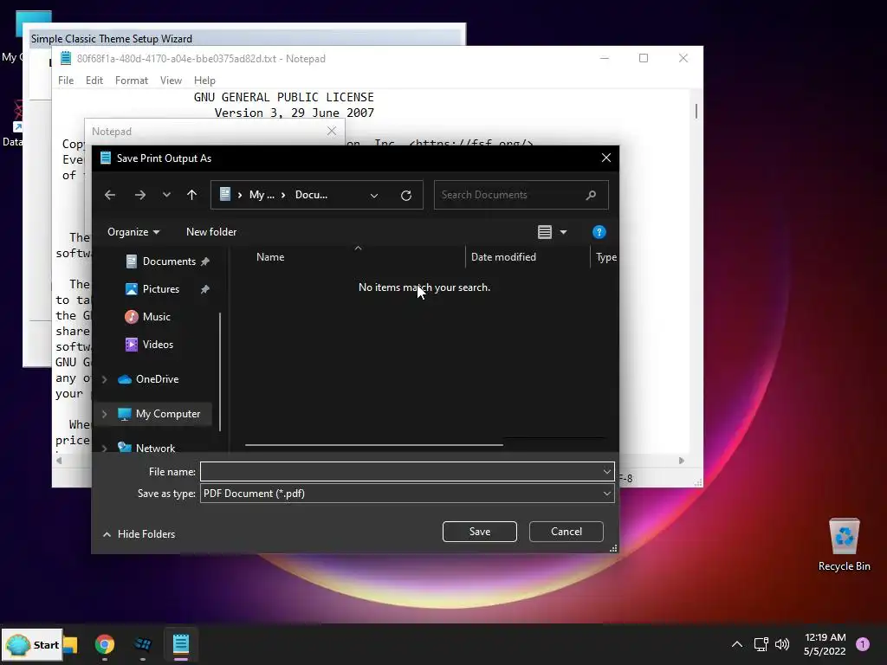Focus the Search Documents field
The width and height of the screenshot is (887, 665).
point(521,195)
